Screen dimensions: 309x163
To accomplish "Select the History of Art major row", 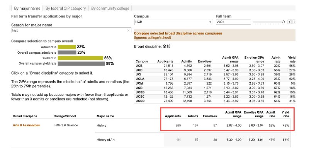I will [193, 140].
